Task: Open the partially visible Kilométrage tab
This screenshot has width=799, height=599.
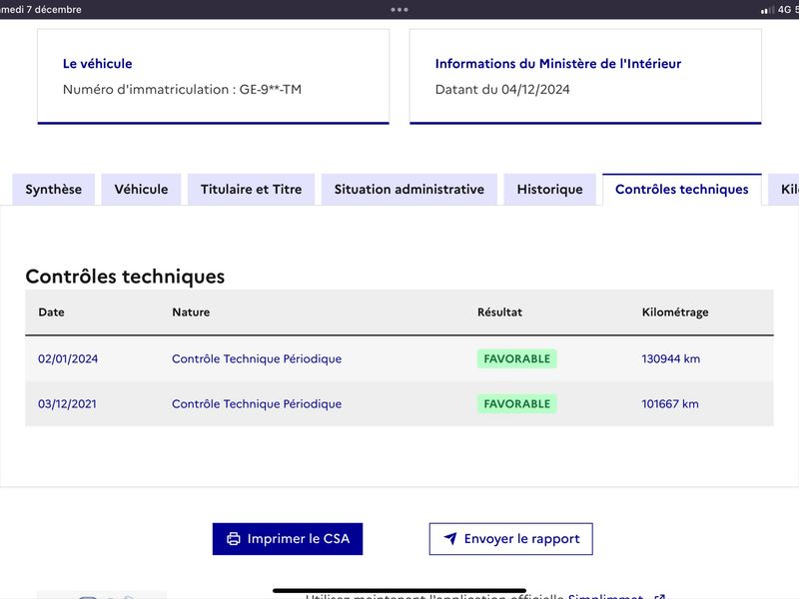Action: pyautogui.click(x=784, y=190)
